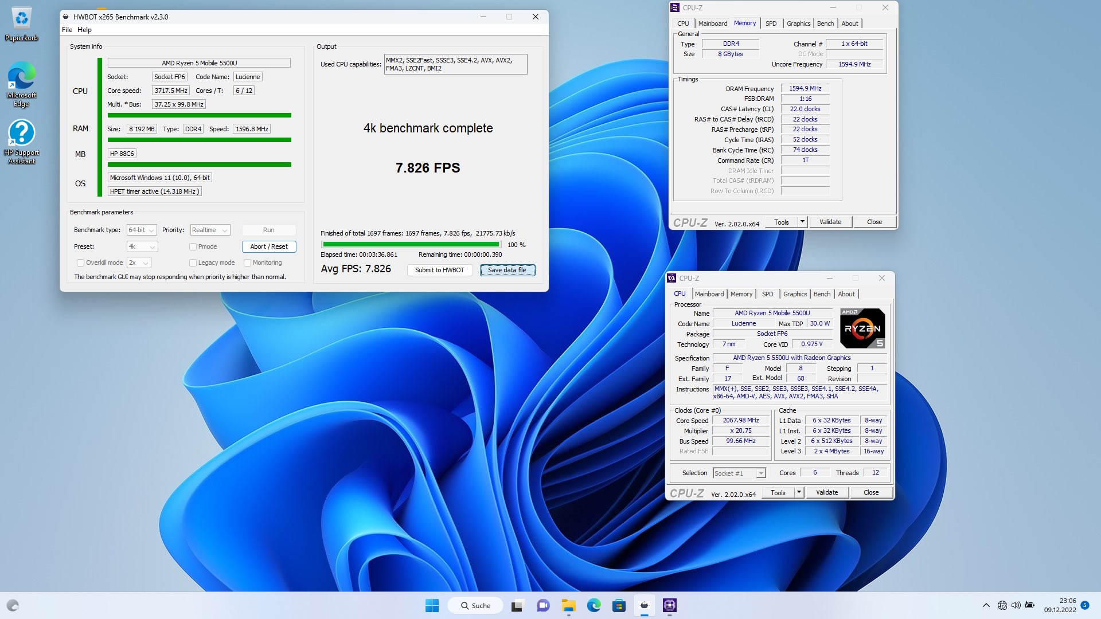Viewport: 1101px width, 619px height.
Task: Click the DRAM Frequency 1594.9 MHz value
Action: coord(805,88)
